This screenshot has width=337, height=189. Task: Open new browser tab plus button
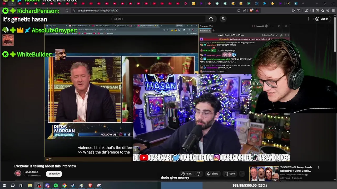coord(303,4)
